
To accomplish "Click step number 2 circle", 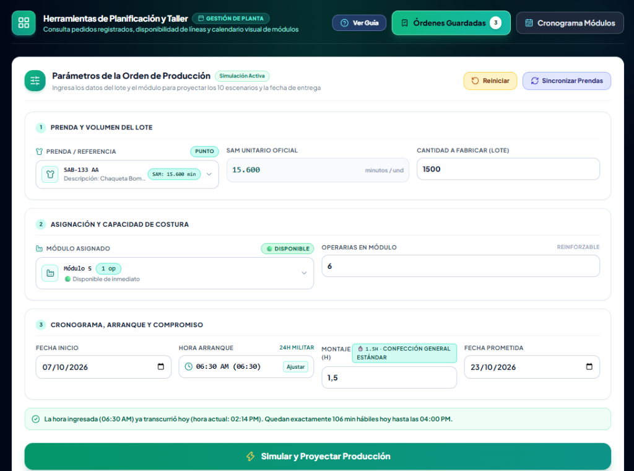I will [x=41, y=224].
